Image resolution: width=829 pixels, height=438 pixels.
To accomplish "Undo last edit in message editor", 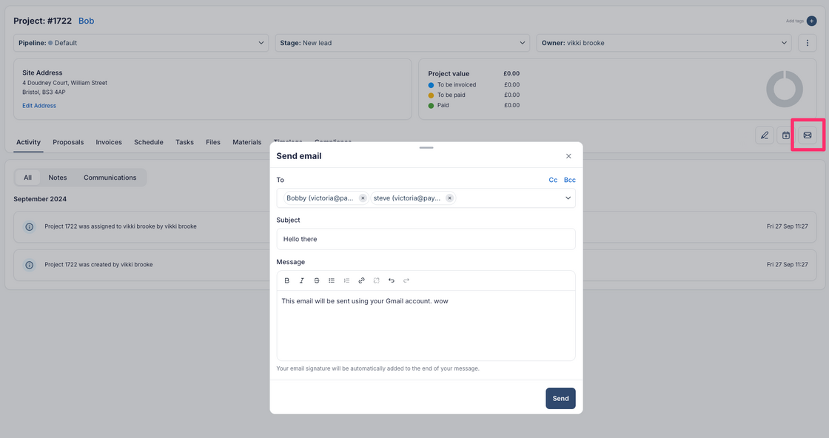I will coord(392,280).
